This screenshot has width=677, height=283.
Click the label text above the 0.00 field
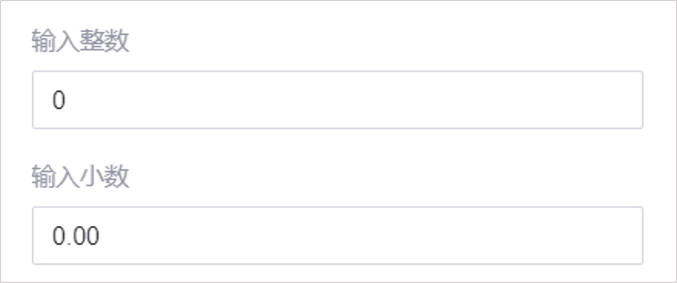click(81, 177)
